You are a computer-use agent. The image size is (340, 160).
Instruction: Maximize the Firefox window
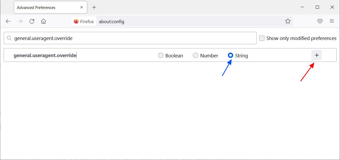pyautogui.click(x=317, y=7)
